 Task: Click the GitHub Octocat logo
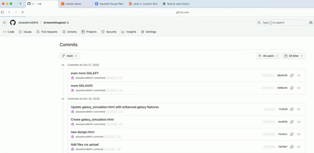point(13,22)
